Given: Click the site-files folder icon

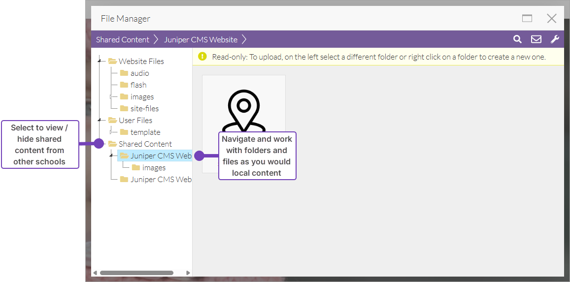Looking at the screenshot, I should point(124,108).
